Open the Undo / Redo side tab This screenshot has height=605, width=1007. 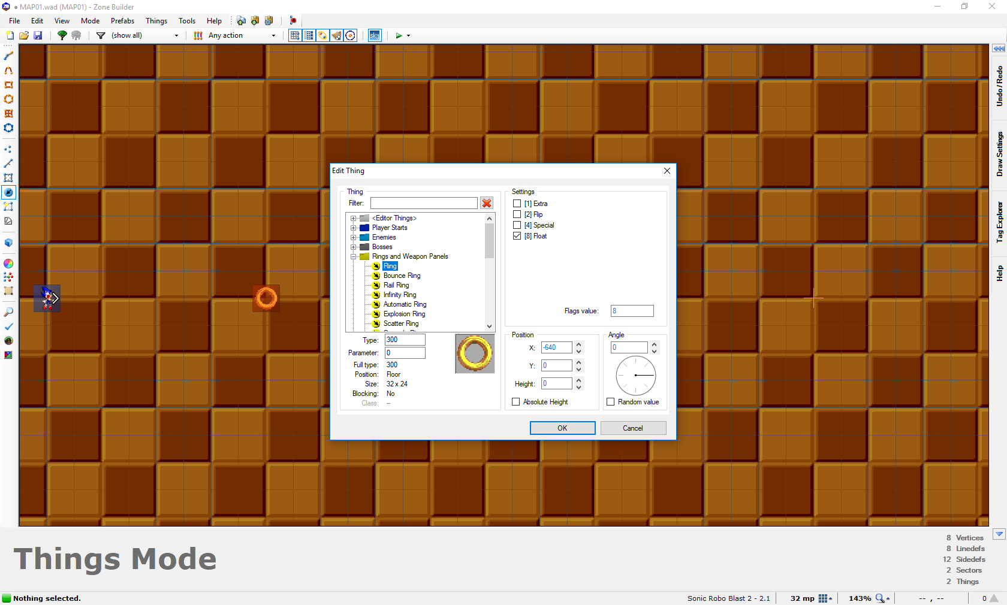(999, 86)
